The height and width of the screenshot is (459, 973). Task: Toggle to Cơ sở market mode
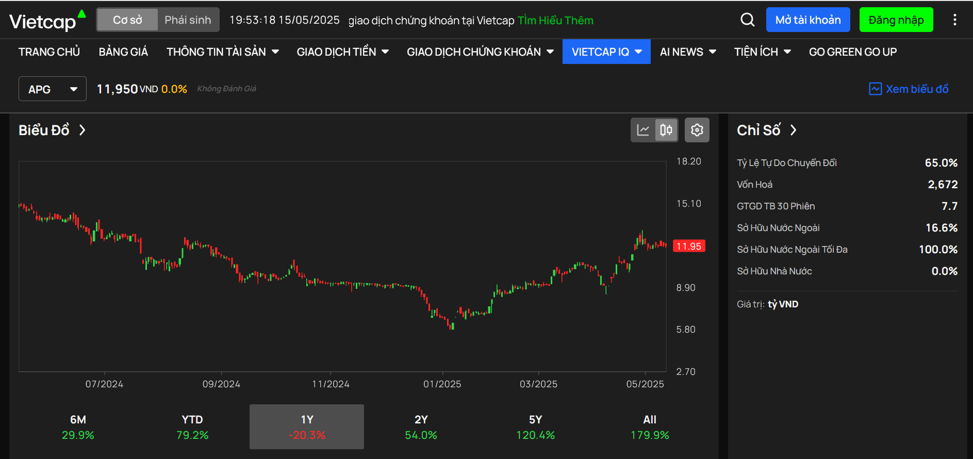pos(127,20)
